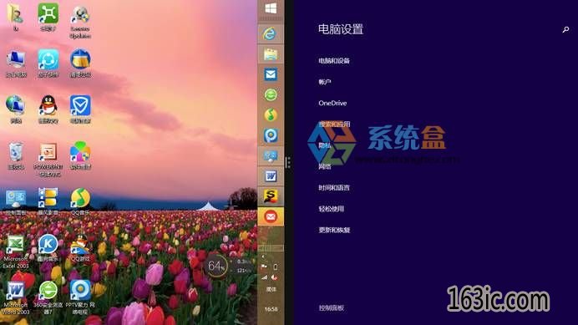The width and height of the screenshot is (578, 325).
Task: Open Microsoft Word 2003 desktop shortcut
Action: [x=16, y=298]
